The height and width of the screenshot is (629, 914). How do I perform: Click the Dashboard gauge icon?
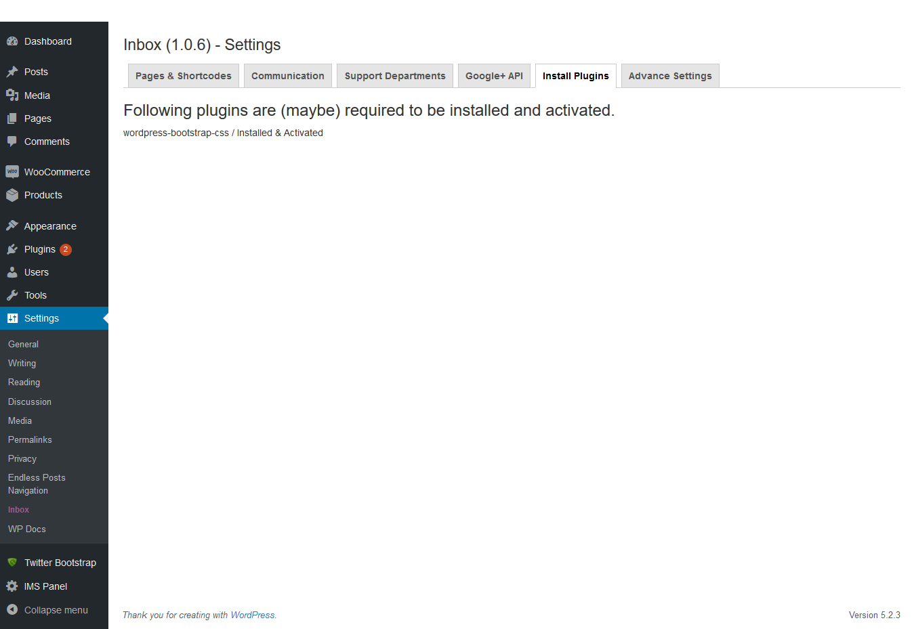(12, 41)
